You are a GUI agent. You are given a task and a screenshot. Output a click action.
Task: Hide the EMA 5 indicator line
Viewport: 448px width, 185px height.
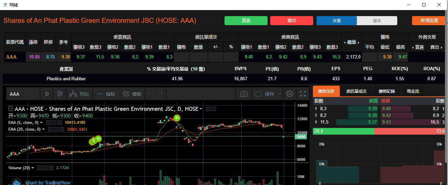pyautogui.click(x=48, y=123)
